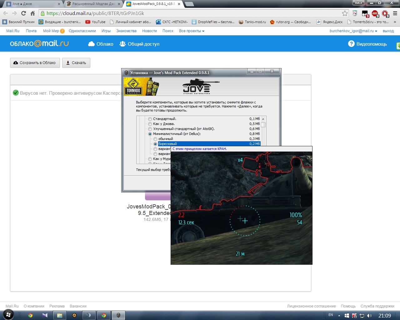Open Общий доступ section
Image resolution: width=400 pixels, height=320 pixels.
point(139,44)
